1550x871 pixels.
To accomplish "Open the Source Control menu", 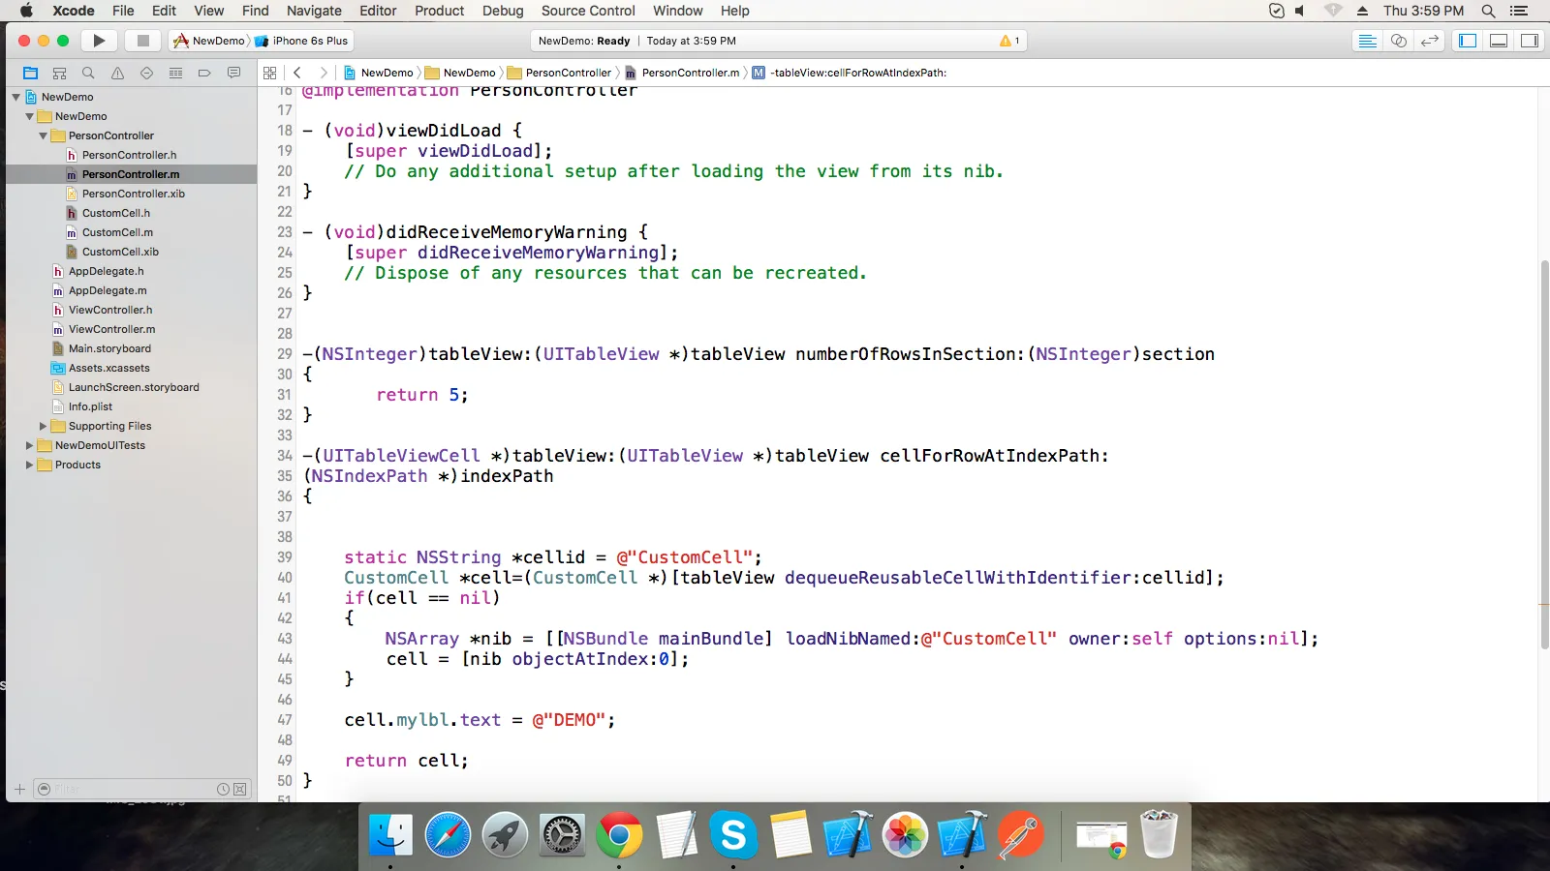I will [588, 11].
